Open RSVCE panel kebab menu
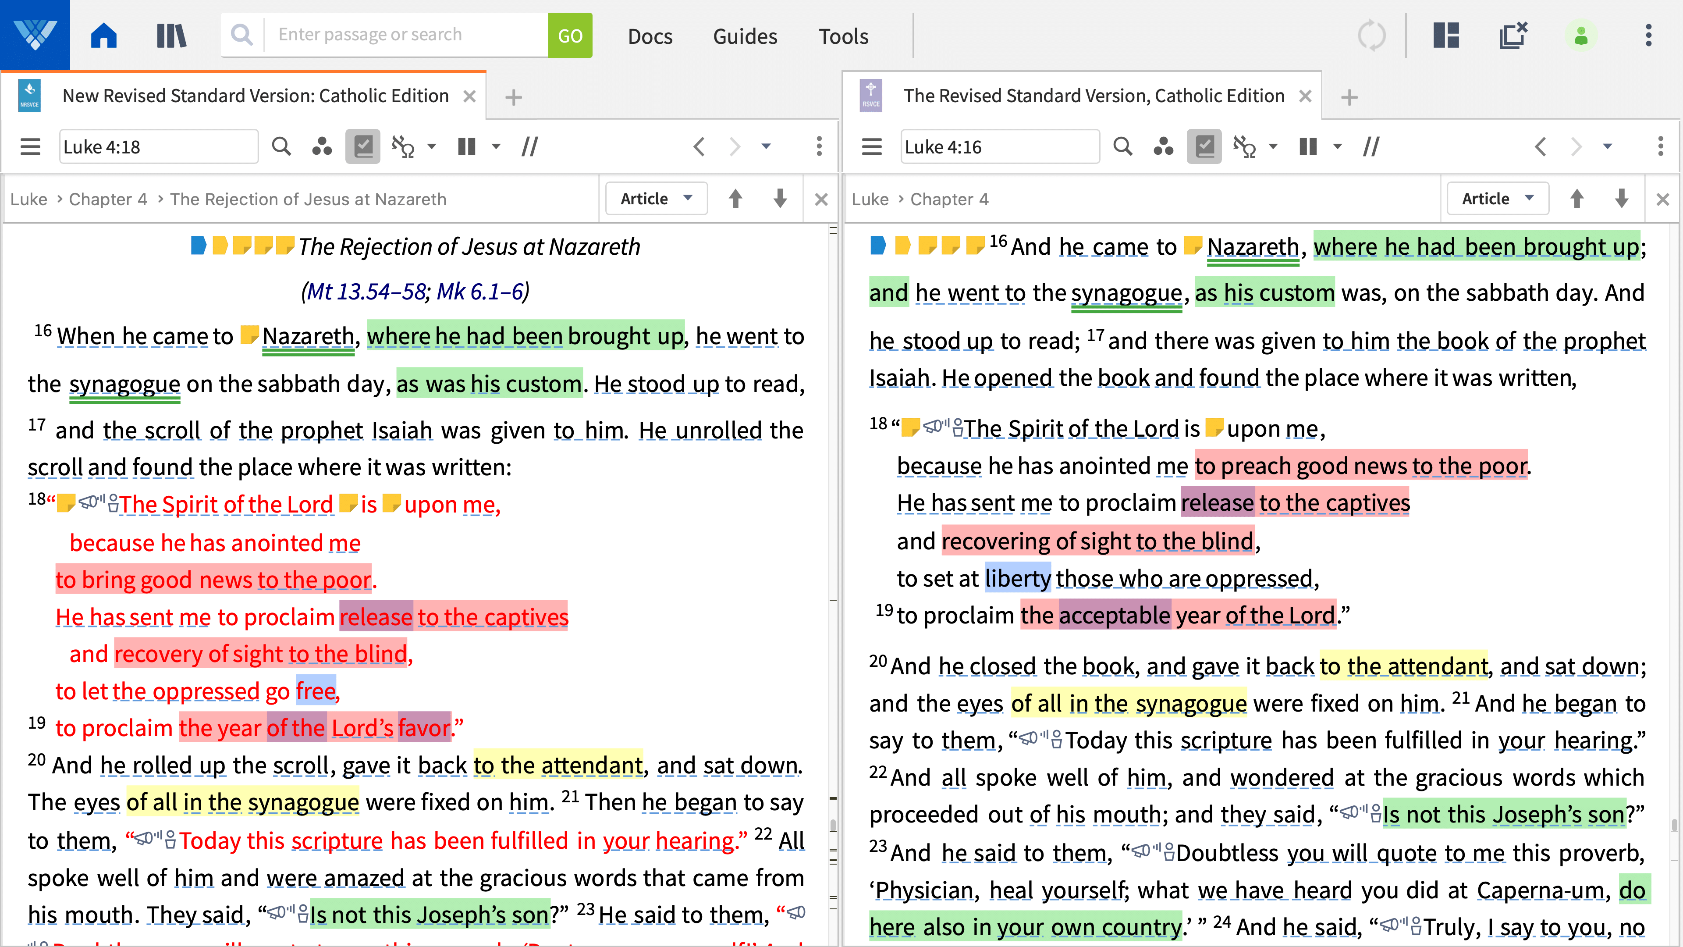 tap(1661, 146)
